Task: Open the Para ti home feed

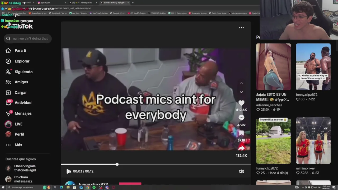Action: click(16, 50)
